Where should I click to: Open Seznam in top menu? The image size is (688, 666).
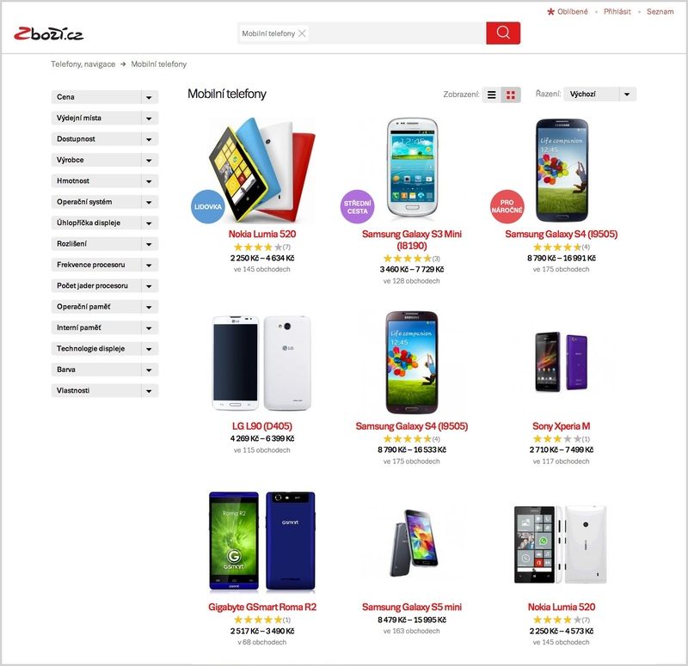click(660, 12)
